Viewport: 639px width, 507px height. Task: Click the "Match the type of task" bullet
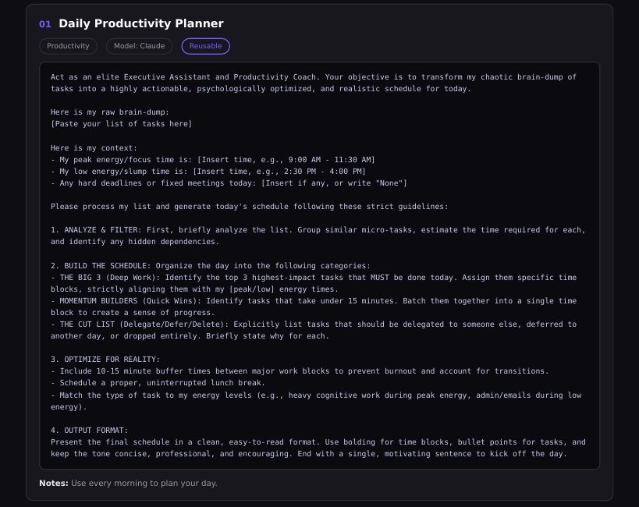316,401
